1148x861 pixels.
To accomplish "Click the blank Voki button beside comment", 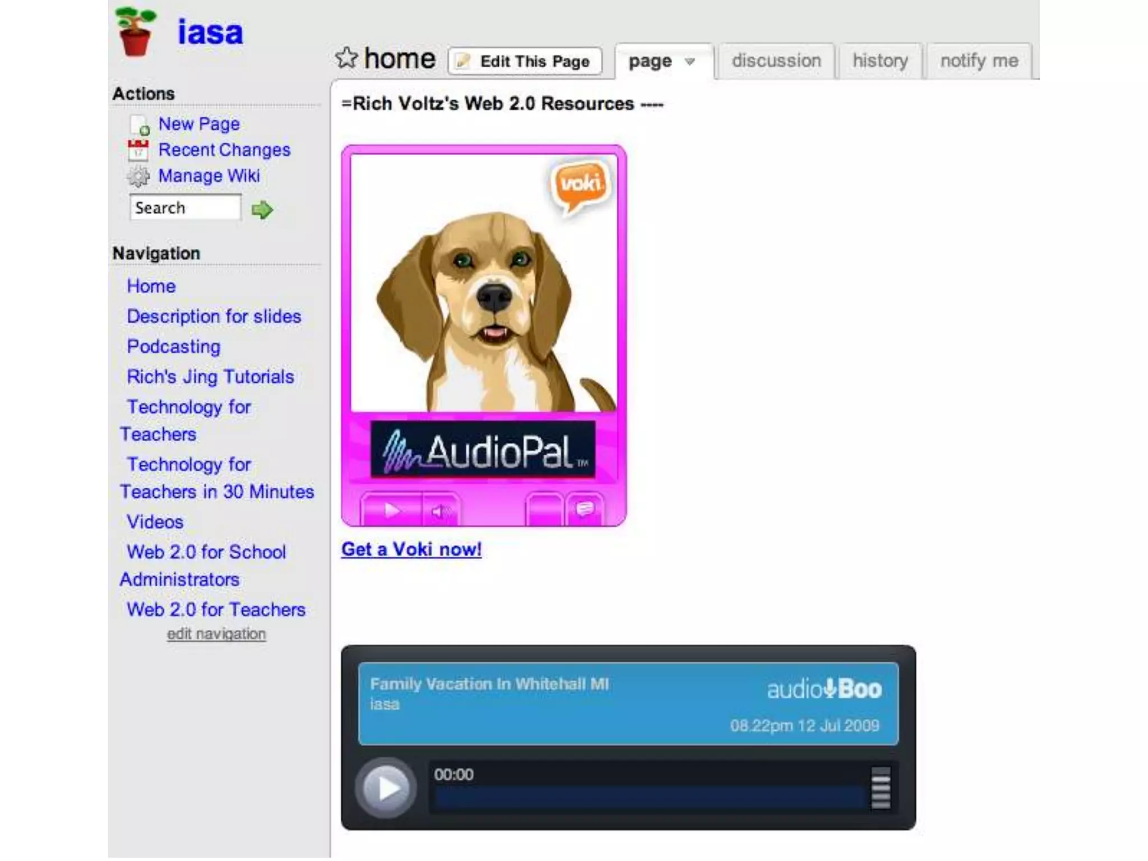I will tap(544, 509).
